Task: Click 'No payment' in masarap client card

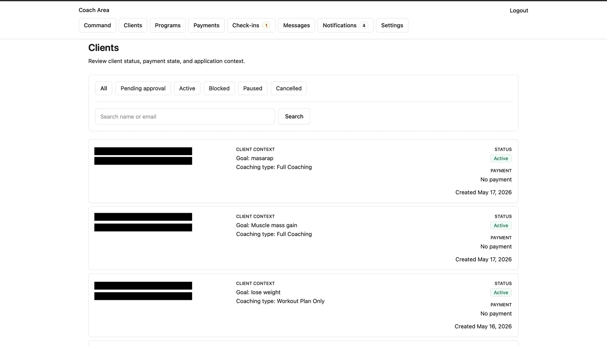Action: coord(496,179)
